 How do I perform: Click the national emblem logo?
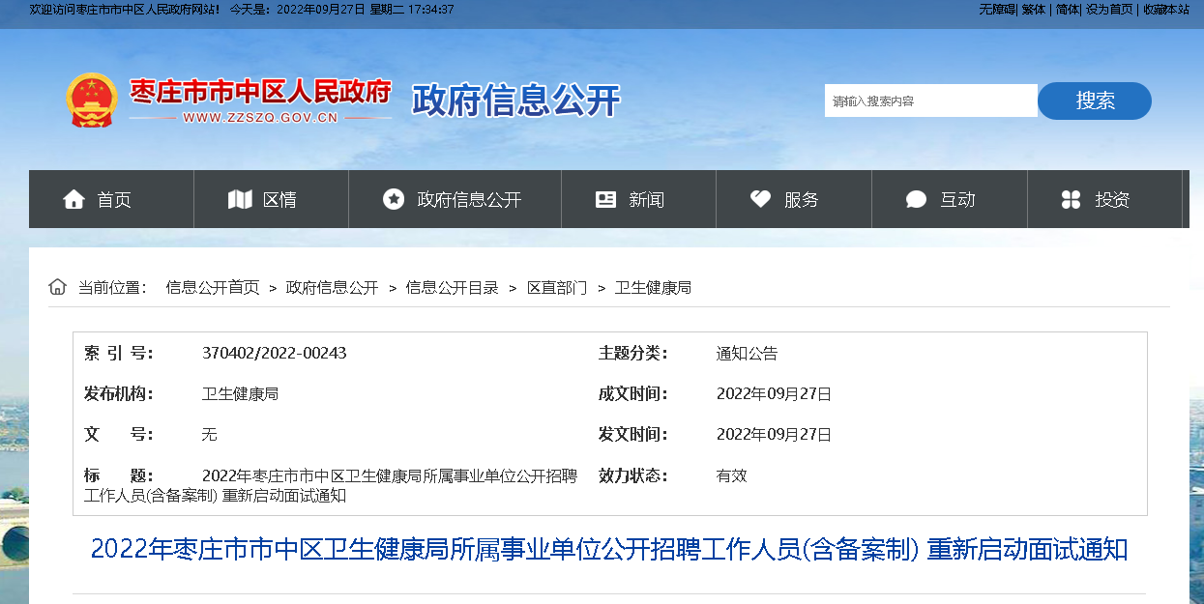[91, 101]
